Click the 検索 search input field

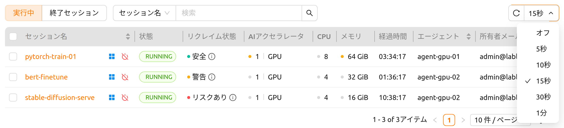click(x=239, y=13)
